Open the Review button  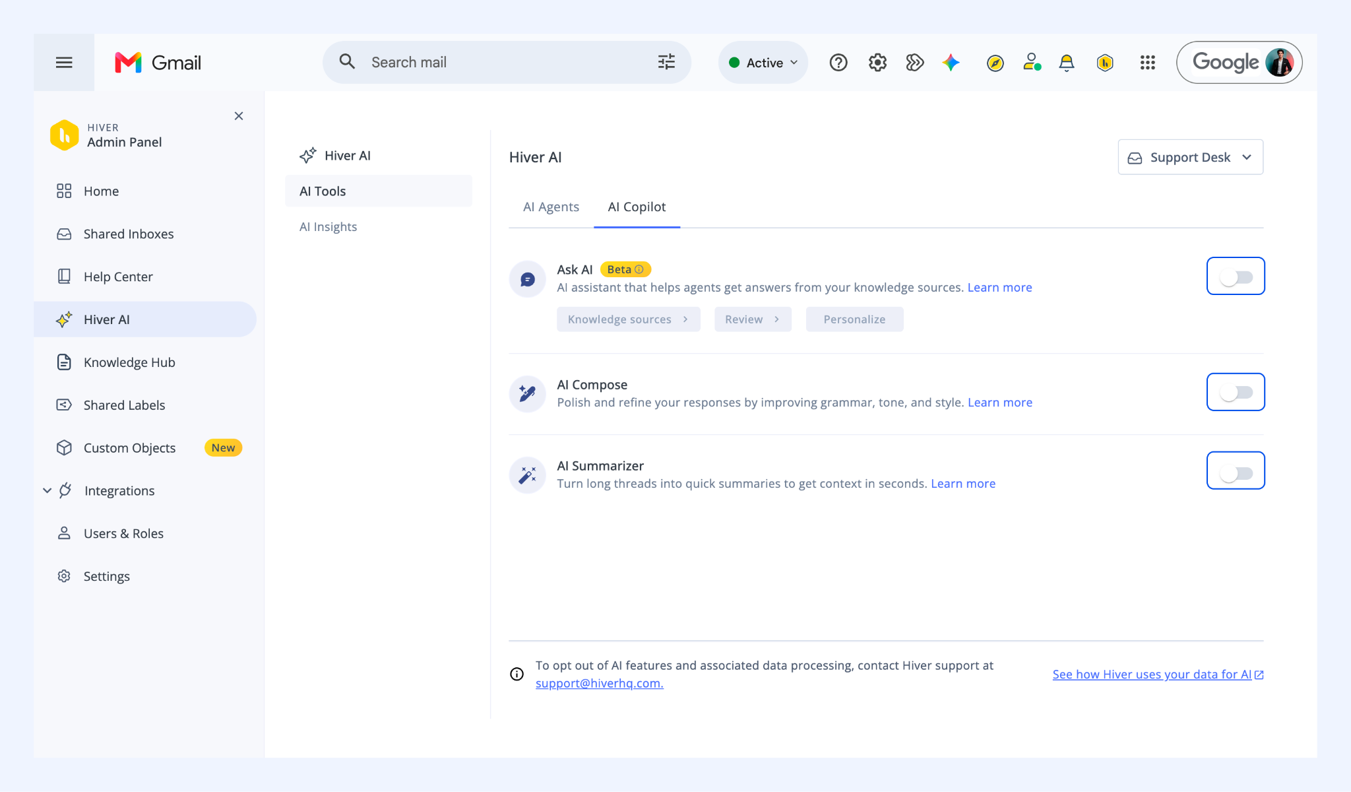pos(753,319)
